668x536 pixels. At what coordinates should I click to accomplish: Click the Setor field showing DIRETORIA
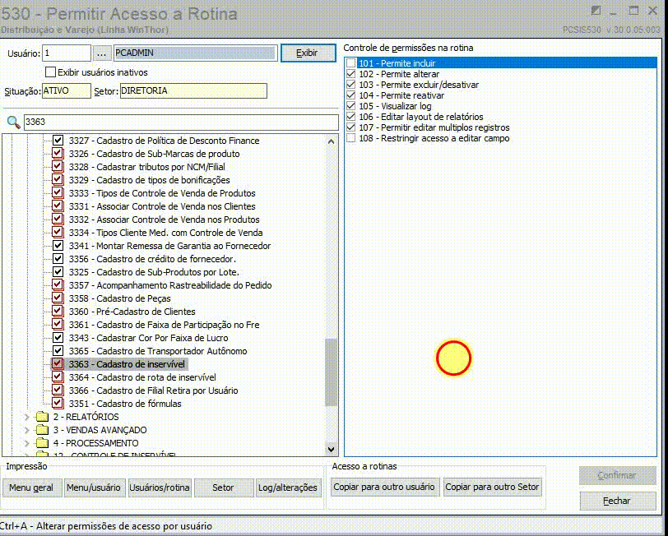click(x=193, y=90)
